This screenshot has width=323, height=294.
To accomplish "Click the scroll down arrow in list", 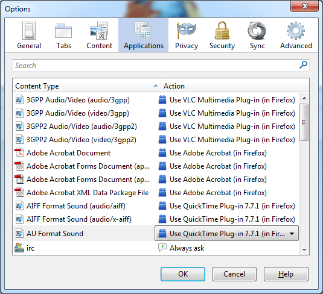I will click(304, 249).
